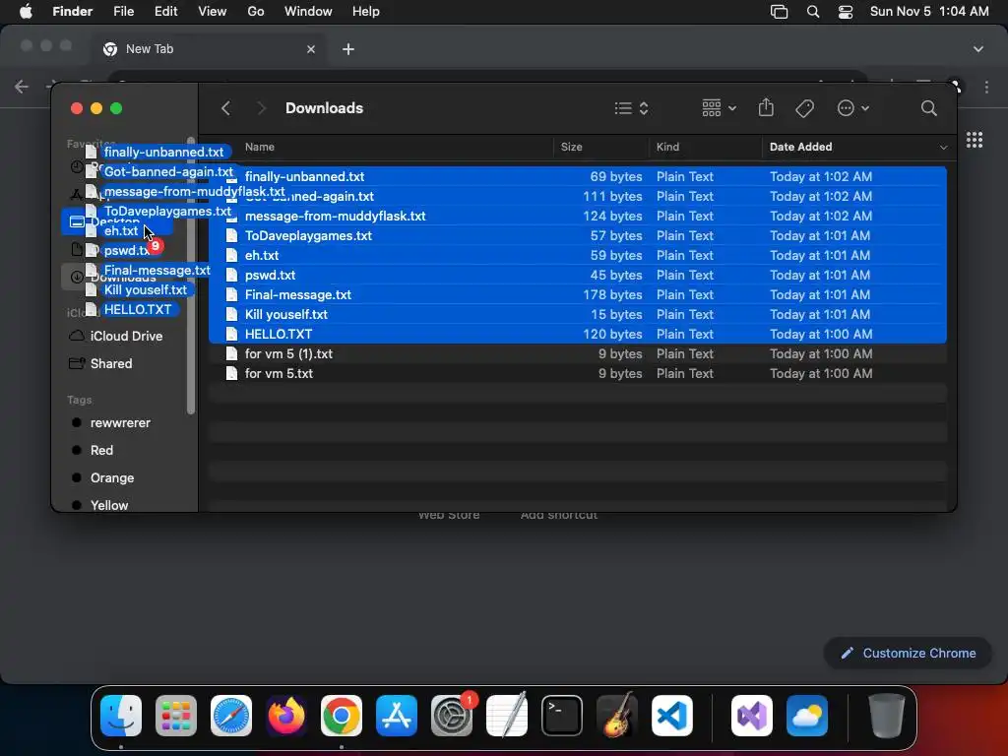Expand Chrome tab search chevron
Screen dimensions: 1008x756
point(977,49)
